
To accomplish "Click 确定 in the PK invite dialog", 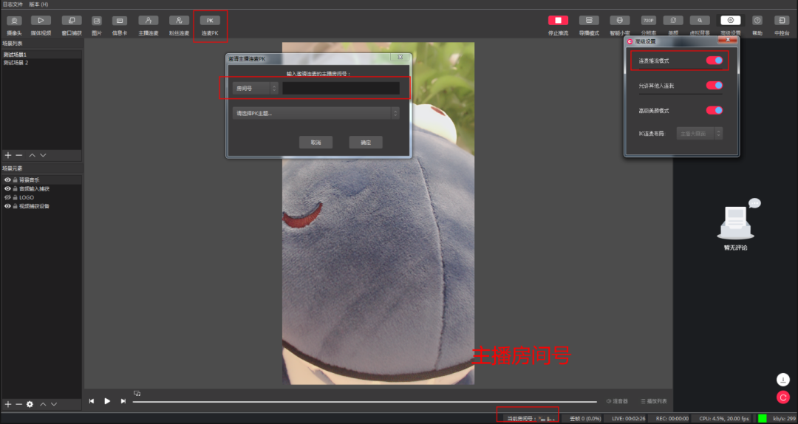I will (x=366, y=143).
